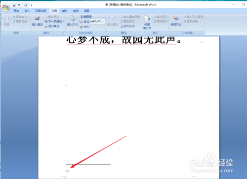Jump to 下一条脚注 (Next Footnote)

point(53,21)
